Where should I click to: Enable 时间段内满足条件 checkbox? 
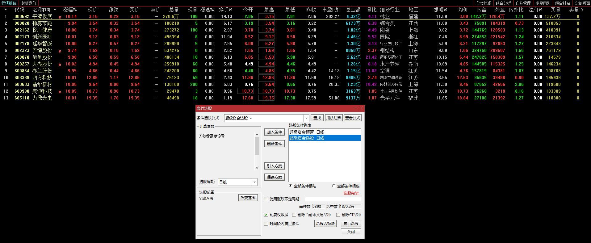(266, 224)
